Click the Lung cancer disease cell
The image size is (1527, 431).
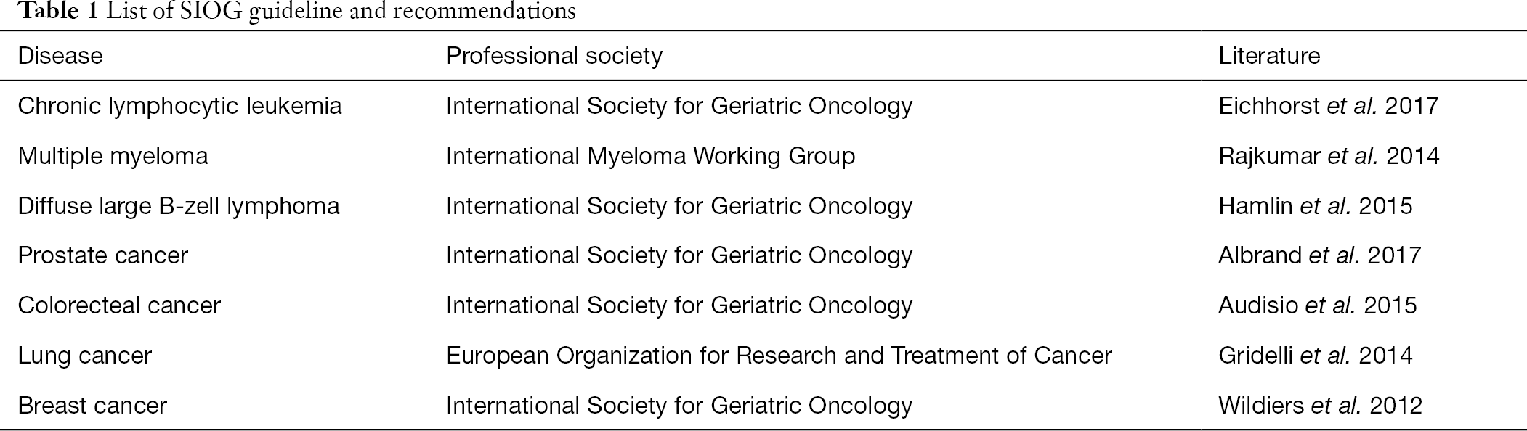84,356
